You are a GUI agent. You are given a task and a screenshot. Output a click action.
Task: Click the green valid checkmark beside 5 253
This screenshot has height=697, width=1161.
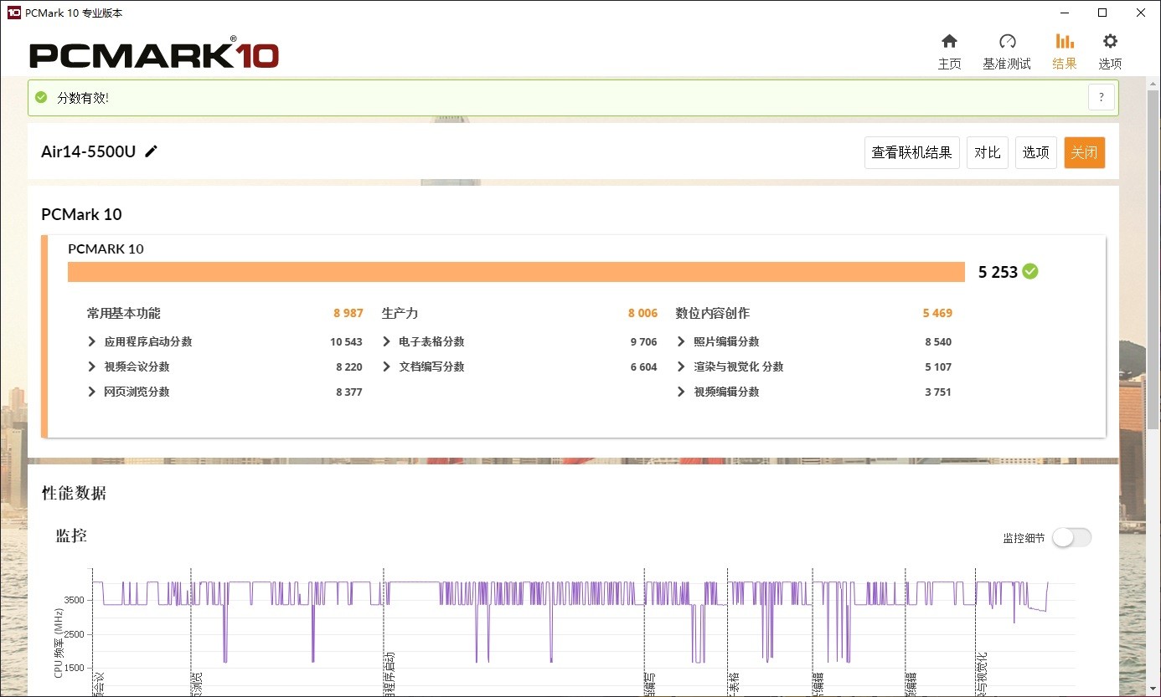[1030, 271]
